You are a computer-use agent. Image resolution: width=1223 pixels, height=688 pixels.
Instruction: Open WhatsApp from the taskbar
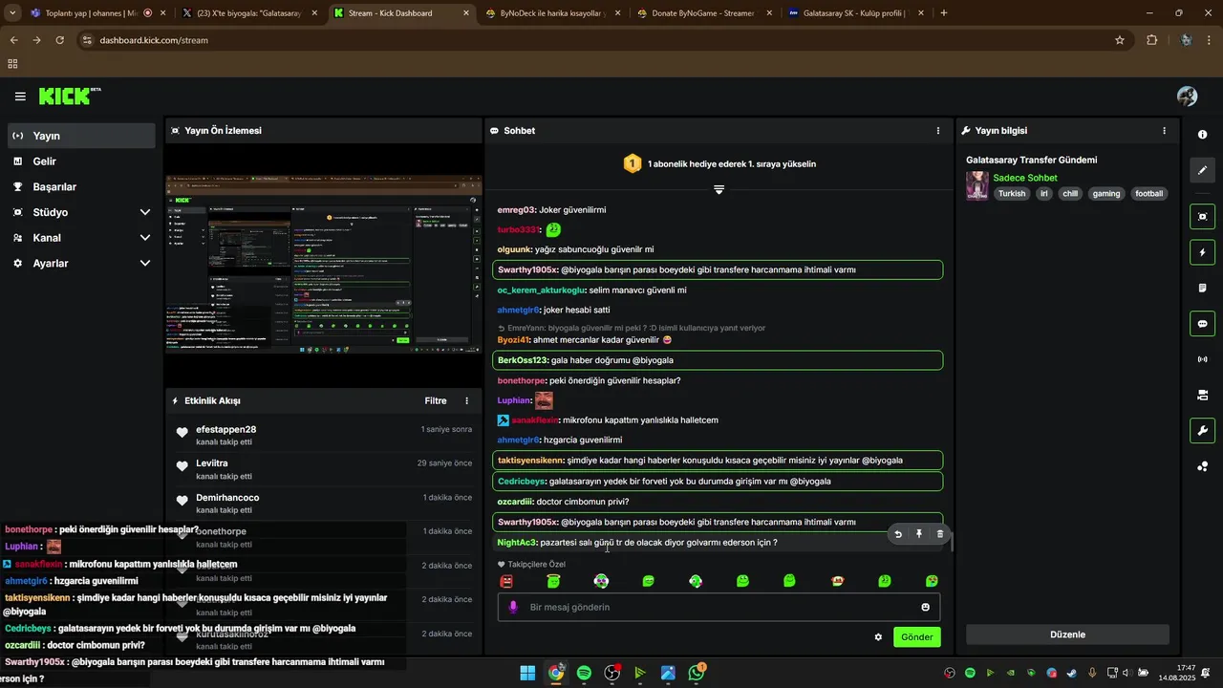point(697,673)
